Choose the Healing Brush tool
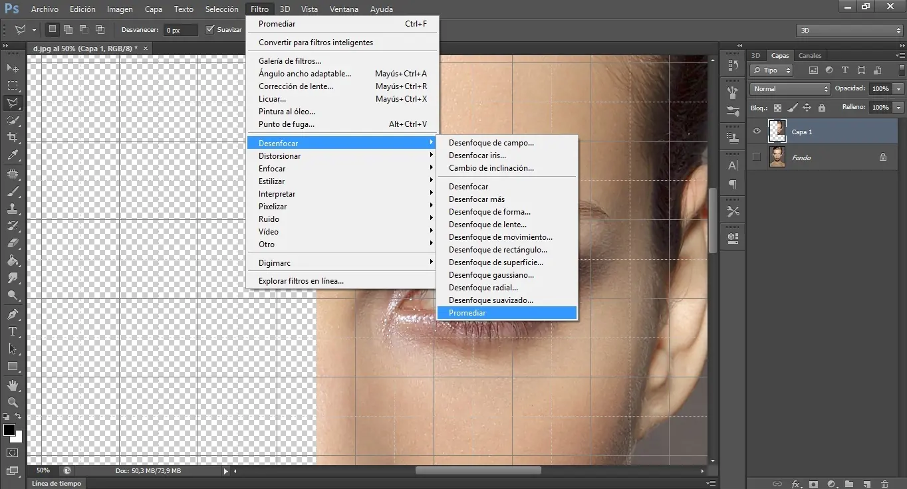Screen dimensions: 907x489 tap(13, 173)
